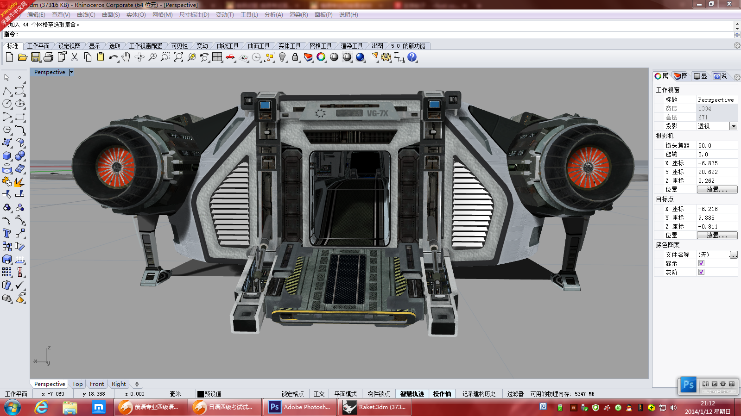Screen dimensions: 741x416
Task: Save the model with floppy icon
Action: (x=36, y=57)
